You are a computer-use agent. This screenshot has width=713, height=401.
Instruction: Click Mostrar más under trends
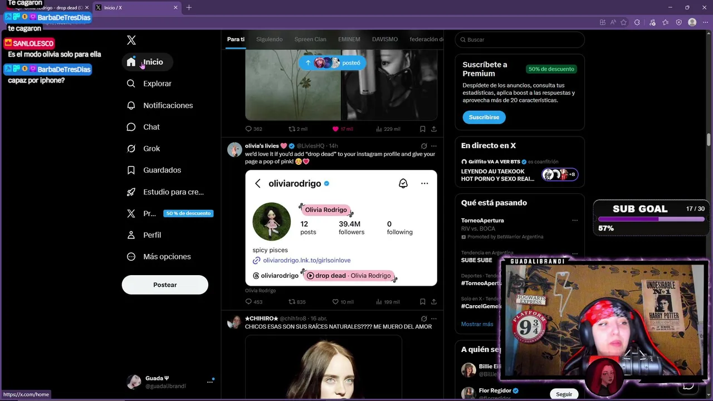pyautogui.click(x=477, y=324)
